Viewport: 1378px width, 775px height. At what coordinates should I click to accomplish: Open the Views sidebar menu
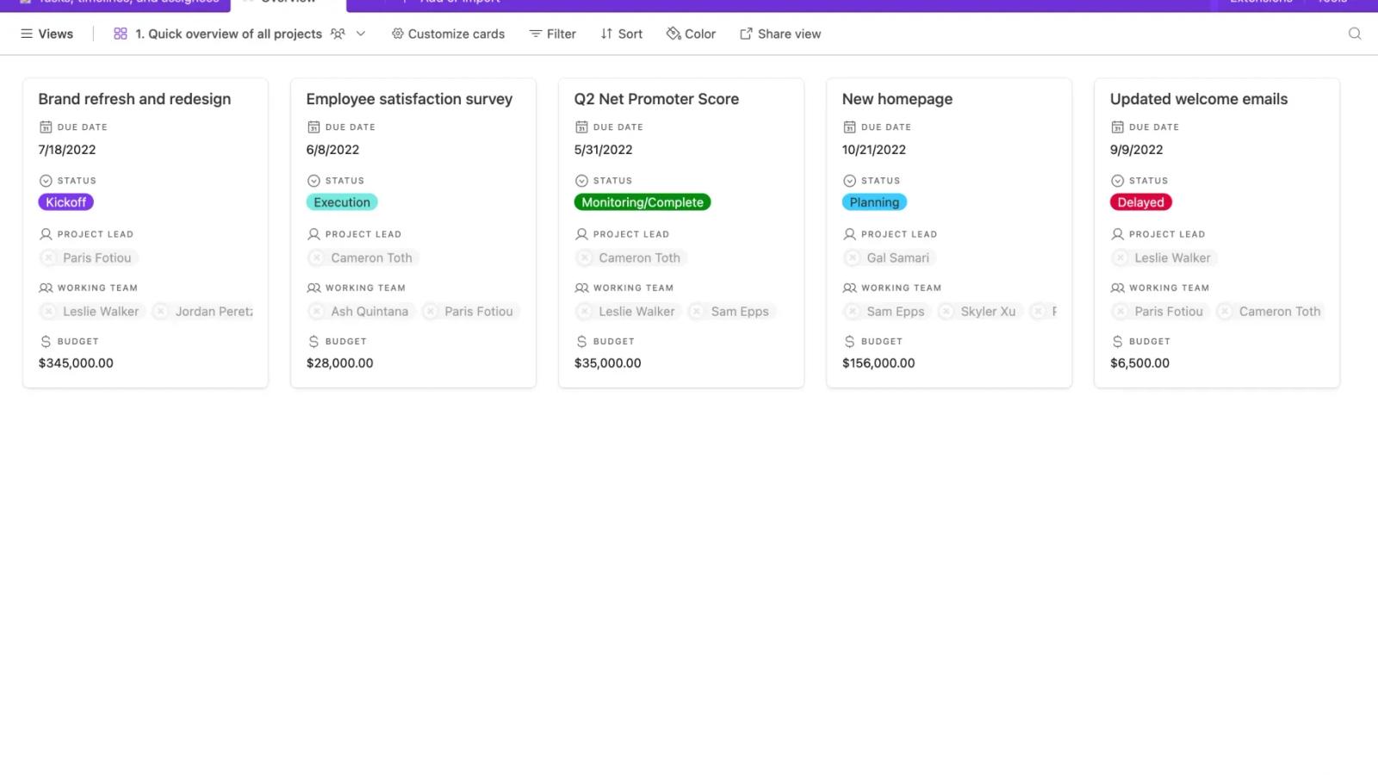(47, 34)
